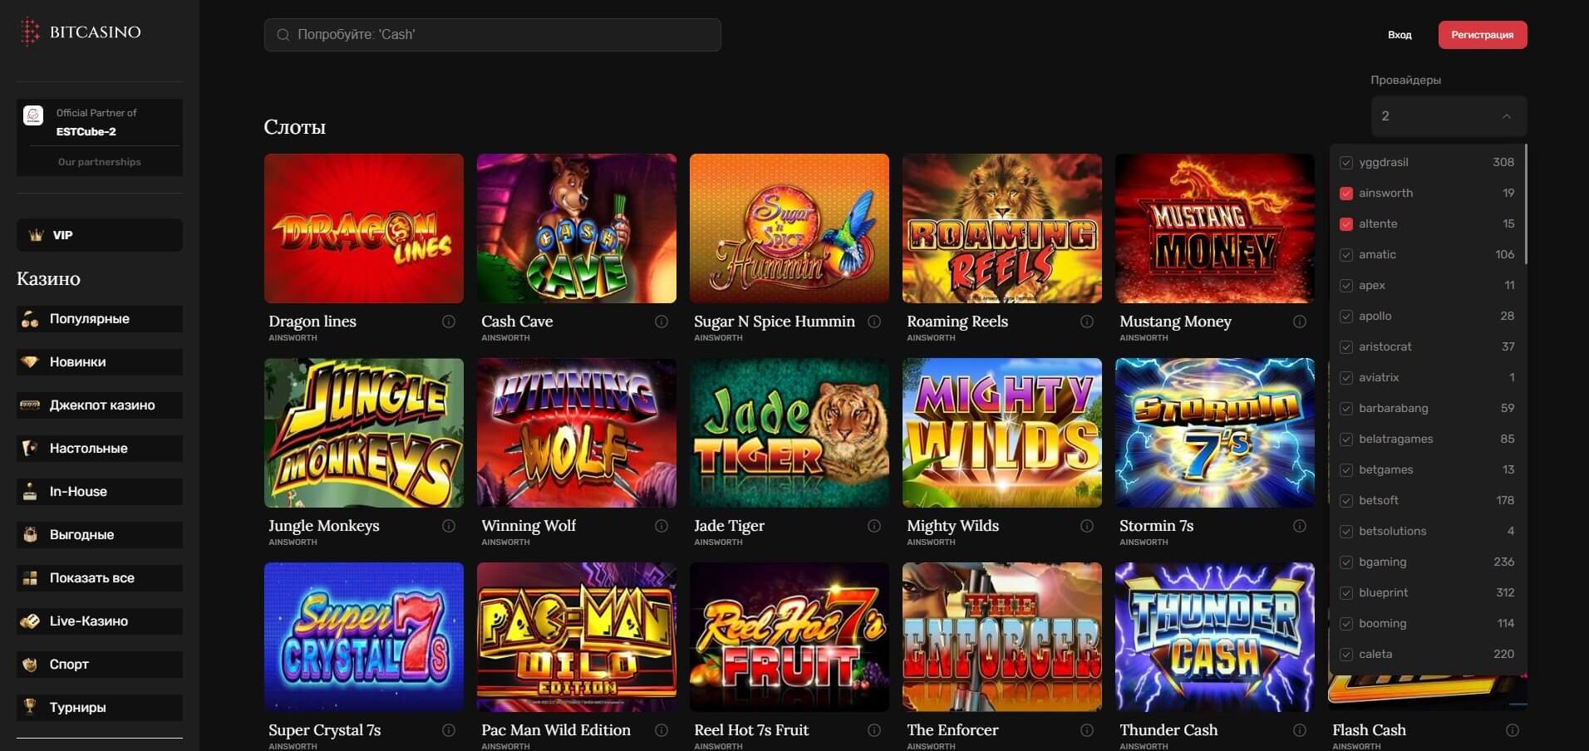Go to the Live-Казино menu item
This screenshot has width=1589, height=751.
(100, 621)
